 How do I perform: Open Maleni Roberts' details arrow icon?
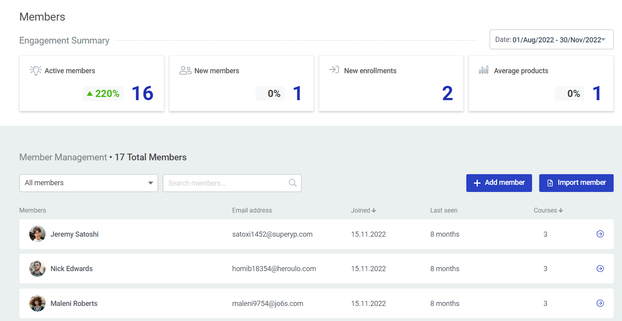tap(600, 303)
